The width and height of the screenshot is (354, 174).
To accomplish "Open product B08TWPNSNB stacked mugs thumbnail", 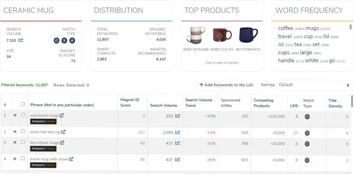I will pyautogui.click(x=196, y=35).
